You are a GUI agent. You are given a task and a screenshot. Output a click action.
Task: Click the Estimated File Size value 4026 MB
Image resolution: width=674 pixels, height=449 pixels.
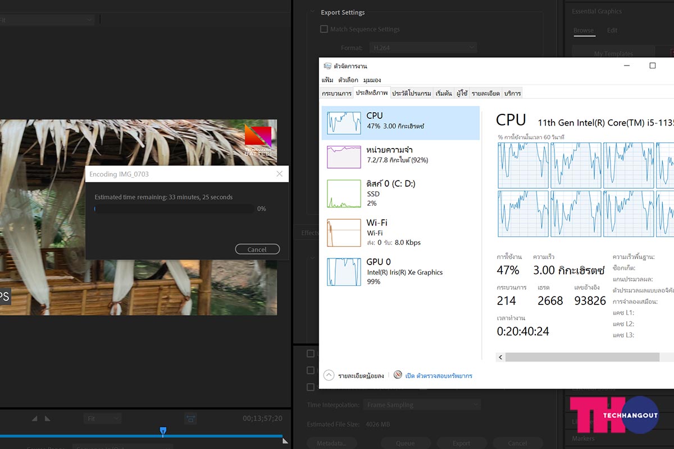[x=377, y=424]
